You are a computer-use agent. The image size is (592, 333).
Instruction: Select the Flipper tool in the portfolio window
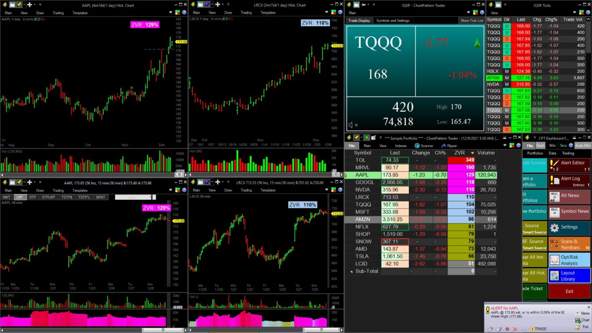449,146
